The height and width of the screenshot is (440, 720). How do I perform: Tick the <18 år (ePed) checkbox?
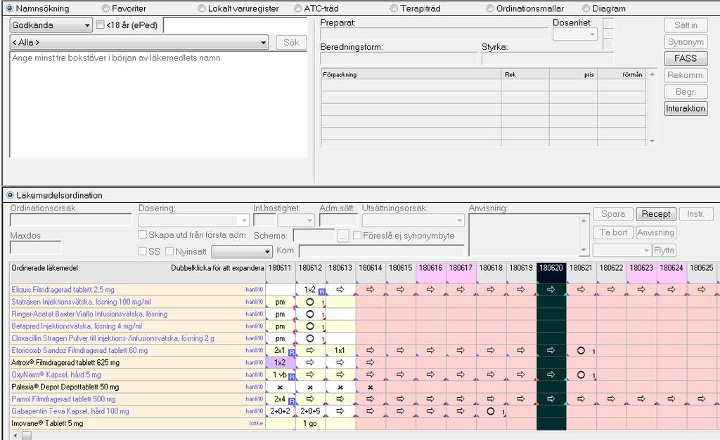[100, 25]
